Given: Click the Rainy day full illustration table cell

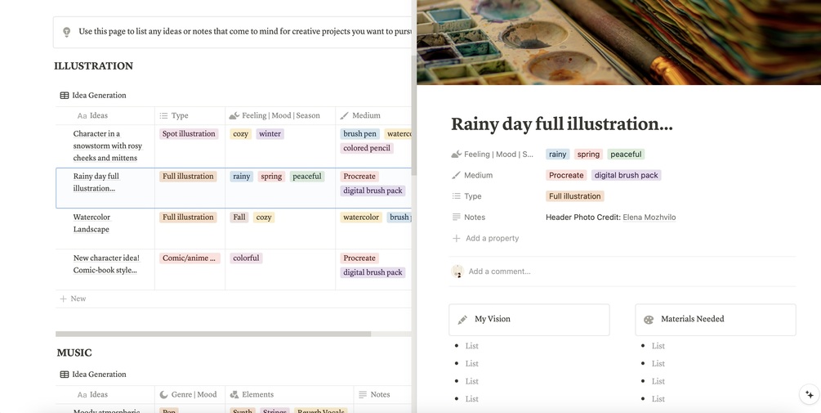Looking at the screenshot, I should 105,188.
